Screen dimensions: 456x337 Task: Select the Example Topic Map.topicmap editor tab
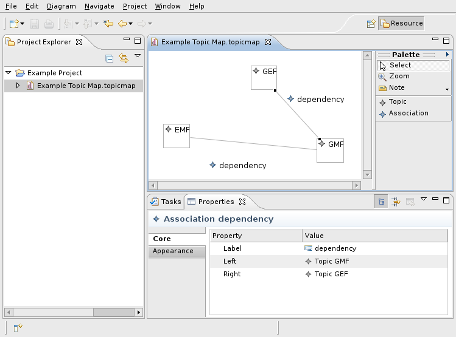pos(210,42)
